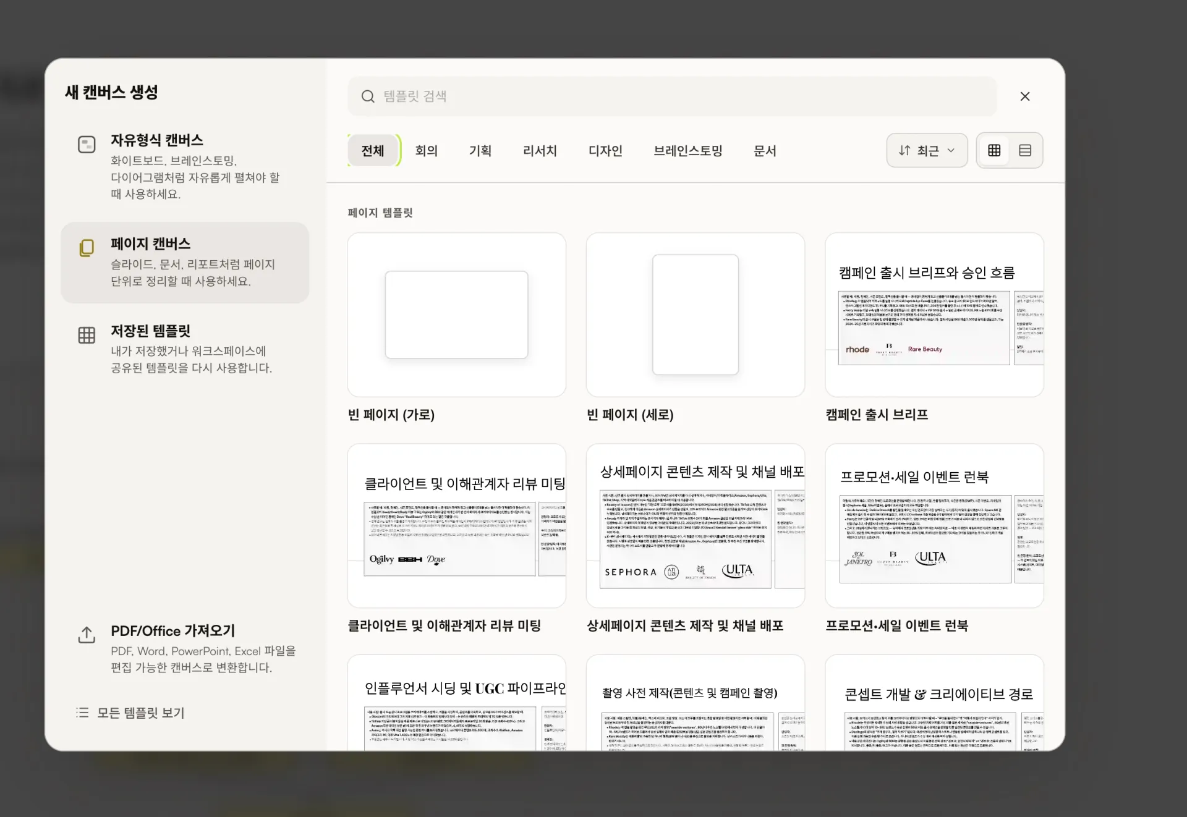Viewport: 1187px width, 817px height.
Task: Open PDF/Office 가져오기 import option
Action: coord(185,649)
